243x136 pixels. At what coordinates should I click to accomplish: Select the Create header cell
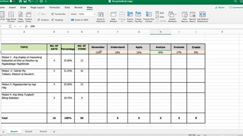(196, 47)
